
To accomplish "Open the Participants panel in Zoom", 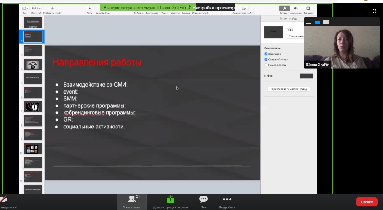I will point(131,202).
